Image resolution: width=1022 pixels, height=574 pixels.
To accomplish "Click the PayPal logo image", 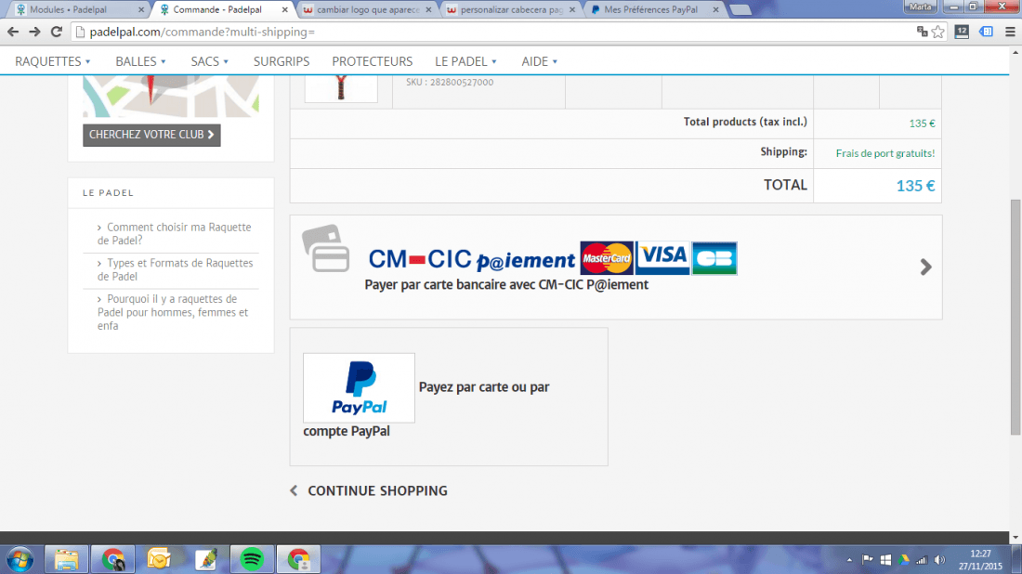I will point(359,387).
